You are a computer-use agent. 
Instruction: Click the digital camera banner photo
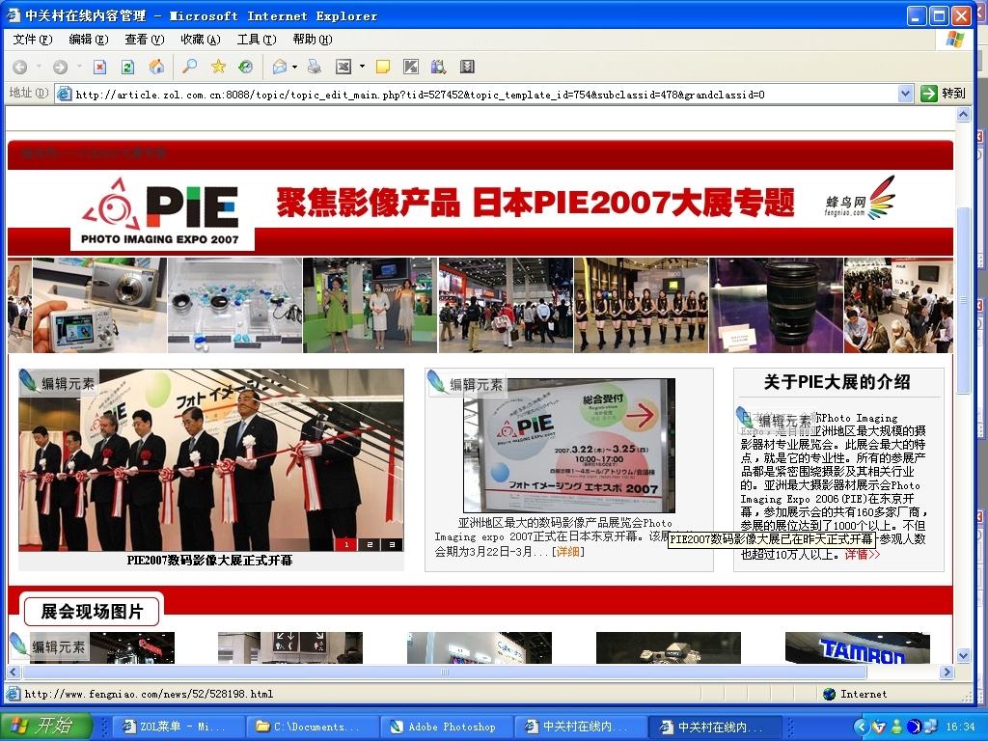tap(99, 305)
